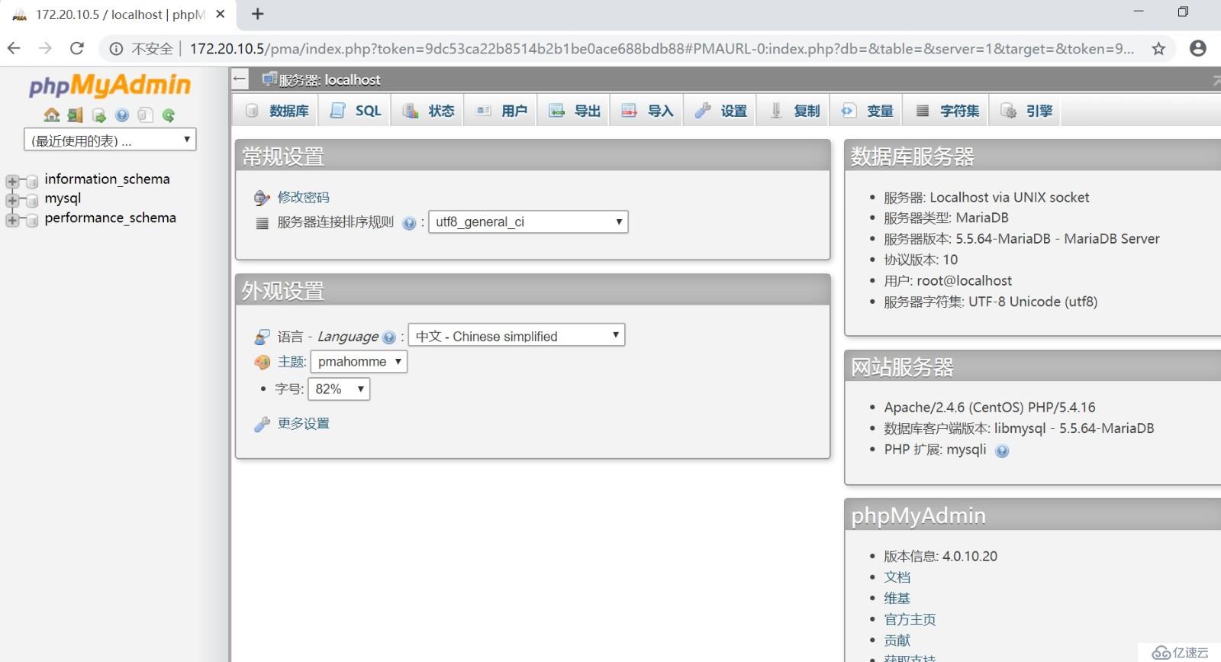Click the Log out door icon

pyautogui.click(x=75, y=115)
